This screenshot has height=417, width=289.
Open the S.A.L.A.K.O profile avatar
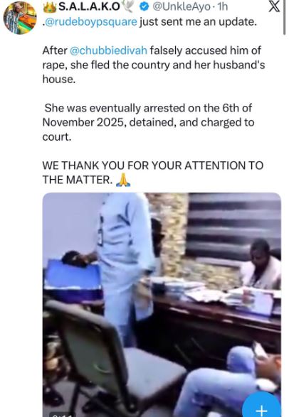pos(20,18)
